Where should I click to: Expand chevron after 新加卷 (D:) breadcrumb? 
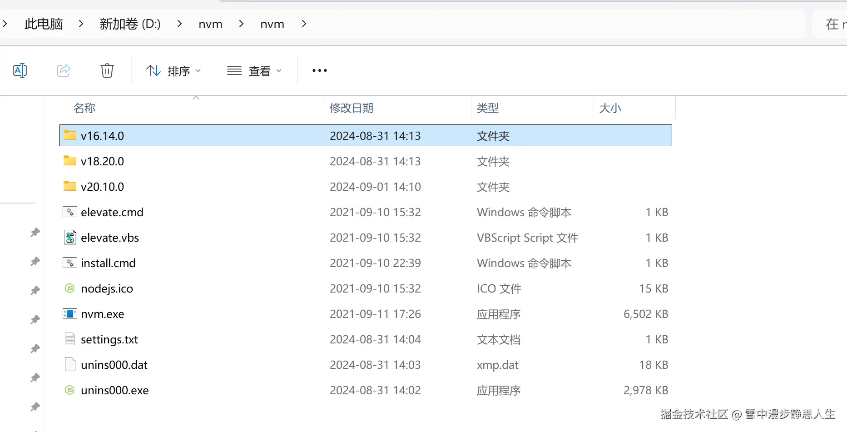180,24
